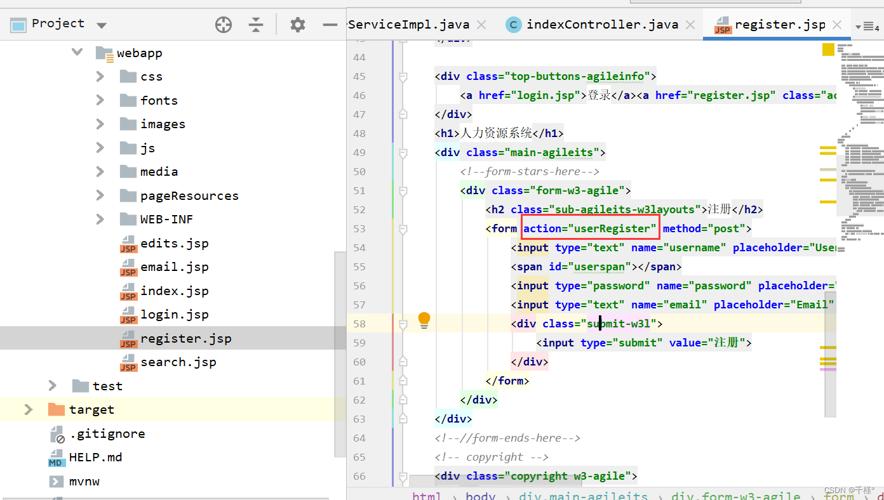Click div.form-w3-agile breadcrumb
The height and width of the screenshot is (500, 884).
(736, 496)
